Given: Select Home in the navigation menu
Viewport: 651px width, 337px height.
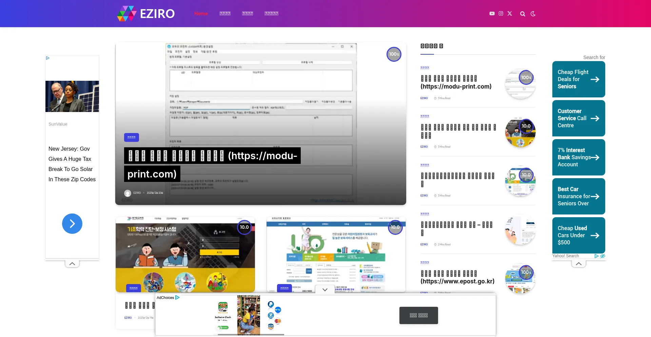Looking at the screenshot, I should 201,14.
